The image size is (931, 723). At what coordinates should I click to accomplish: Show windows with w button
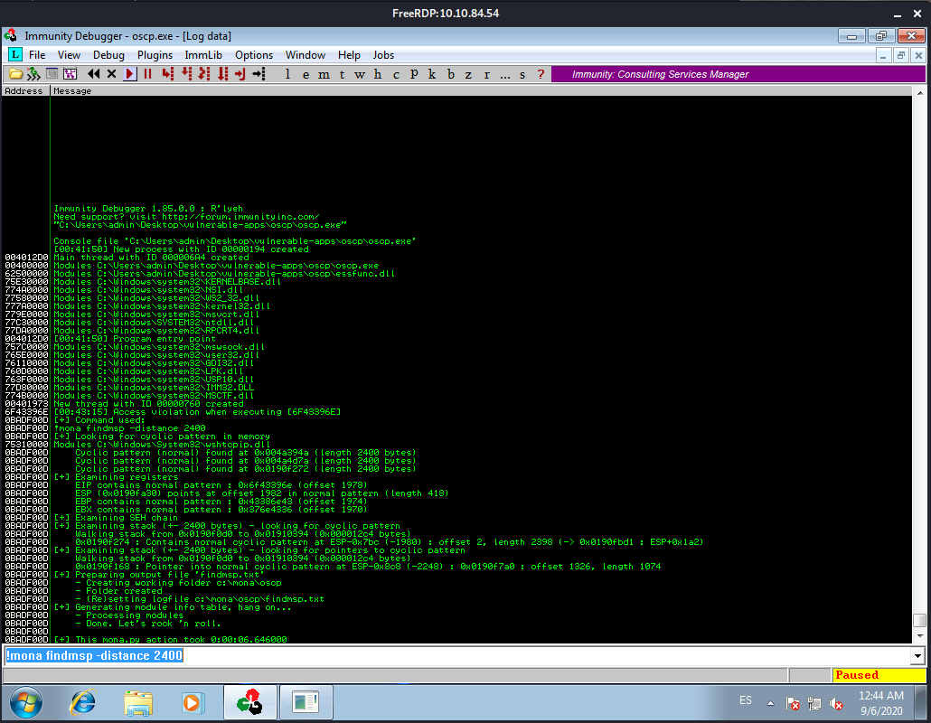[360, 74]
